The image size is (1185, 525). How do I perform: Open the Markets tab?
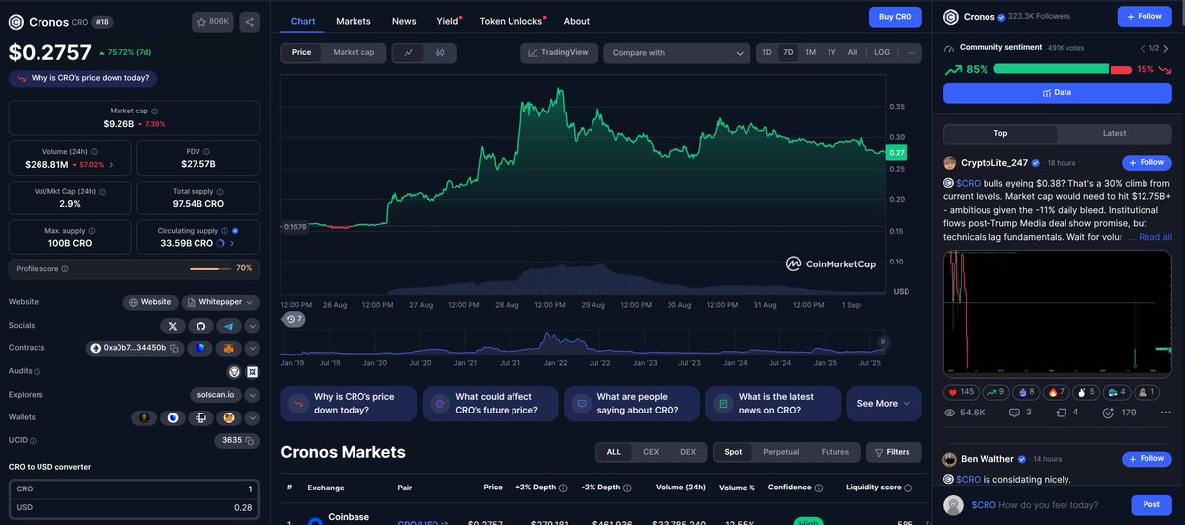pyautogui.click(x=354, y=21)
